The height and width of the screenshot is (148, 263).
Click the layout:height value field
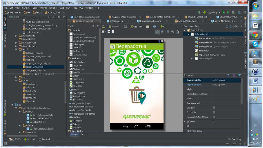pyautogui.click(x=226, y=85)
